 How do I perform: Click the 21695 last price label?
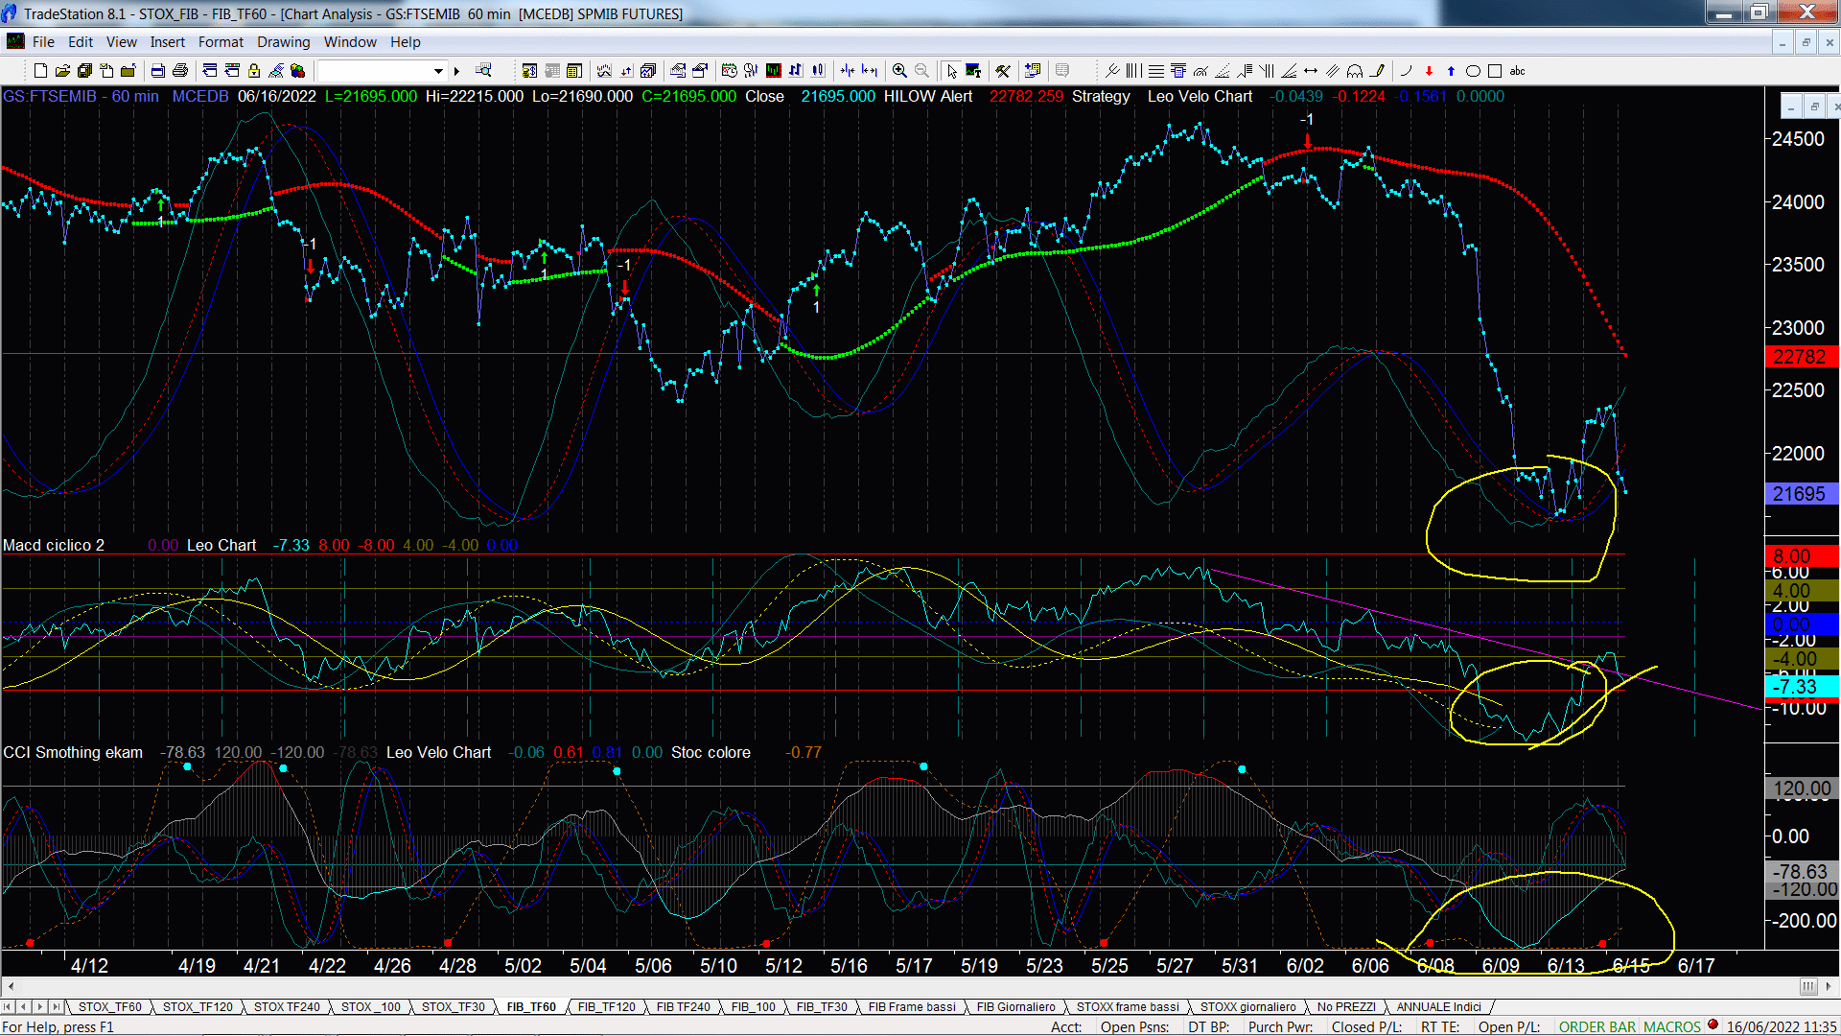click(1802, 494)
